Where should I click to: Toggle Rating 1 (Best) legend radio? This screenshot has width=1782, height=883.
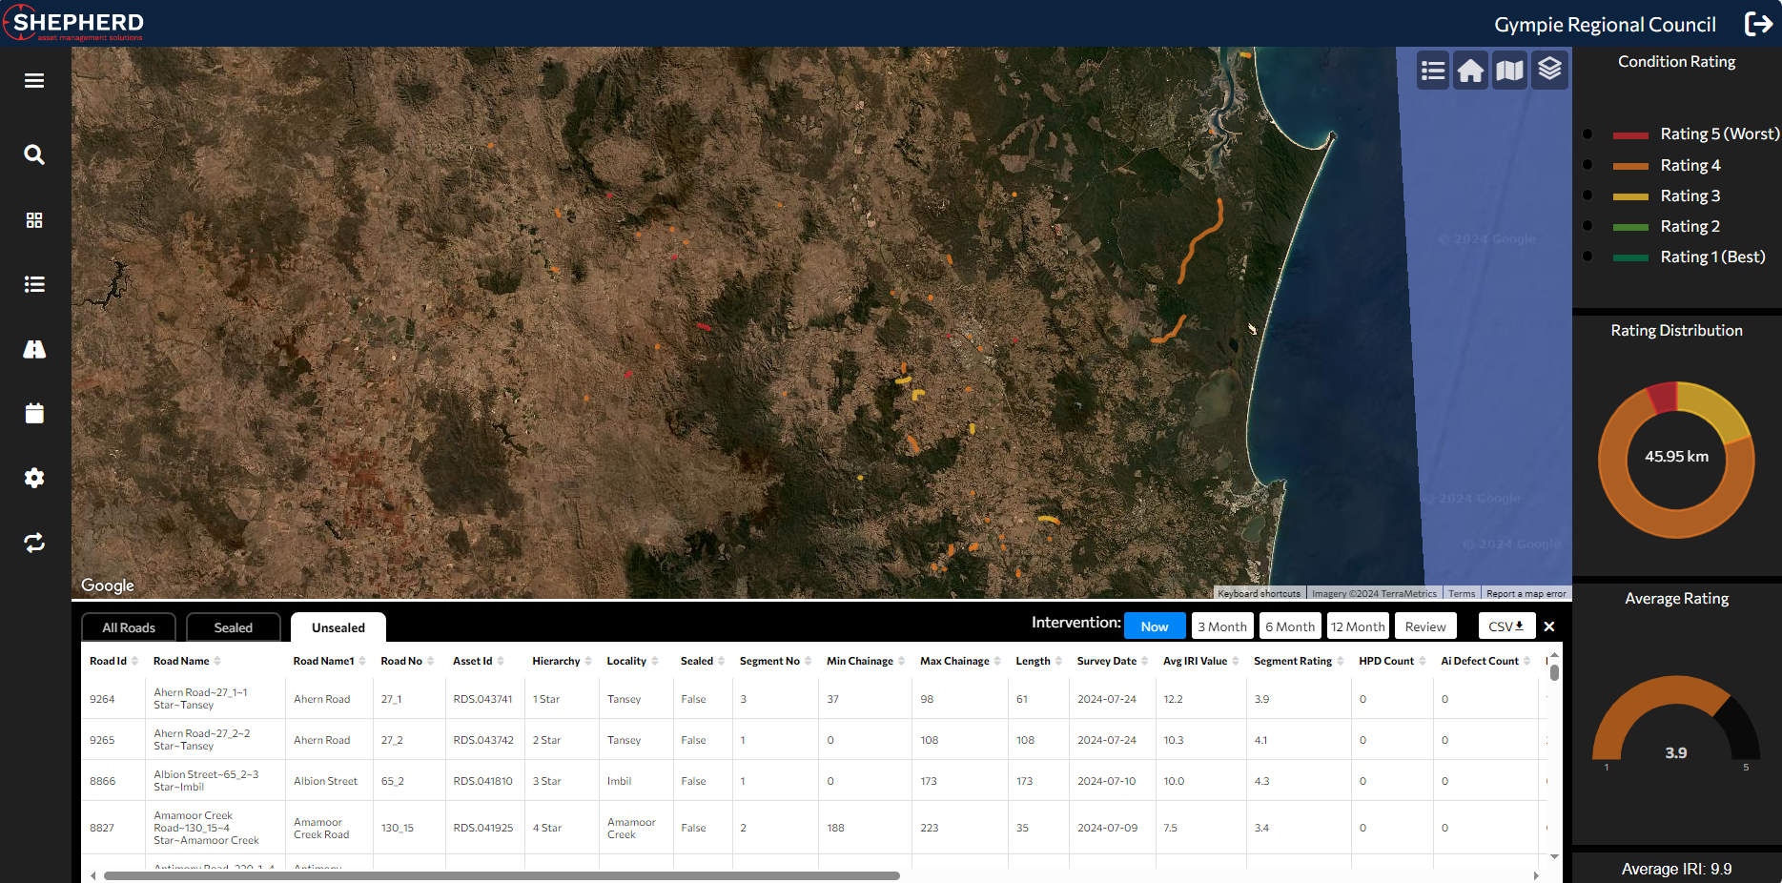pyautogui.click(x=1587, y=257)
